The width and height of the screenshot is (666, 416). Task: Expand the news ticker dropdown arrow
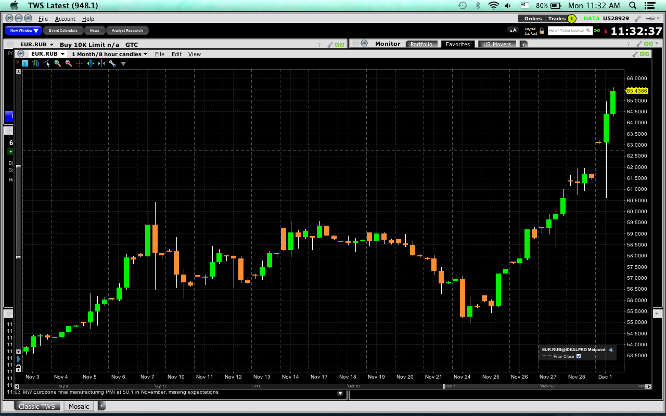340,393
